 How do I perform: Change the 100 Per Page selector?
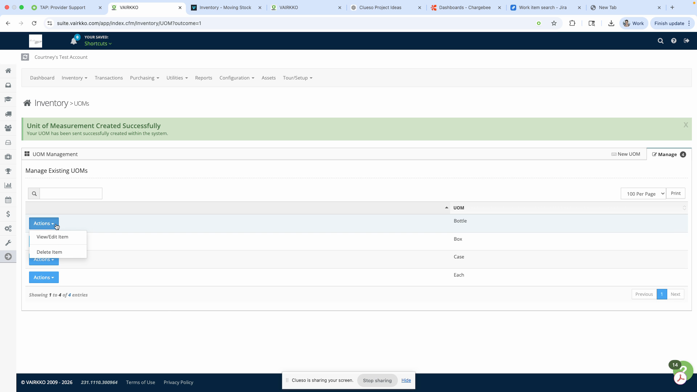pos(643,193)
